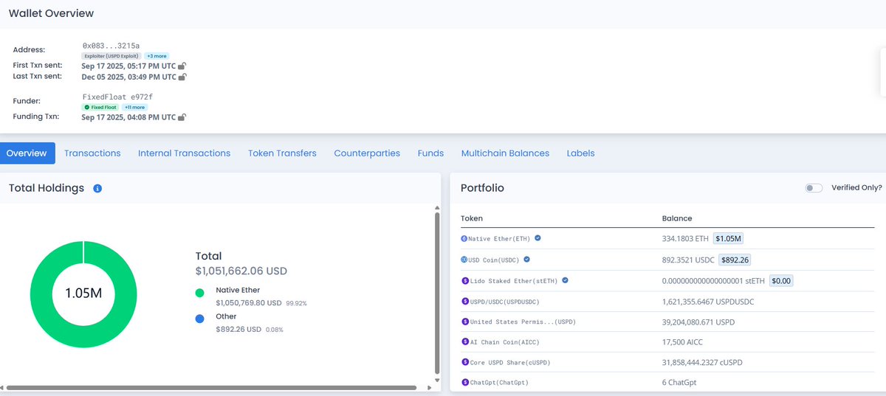Click lock icon beside First Txn sent date

pos(182,66)
